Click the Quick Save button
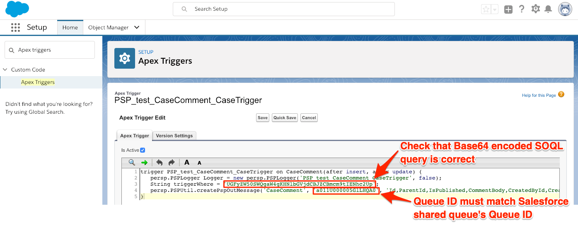Image resolution: width=578 pixels, height=237 pixels. point(285,117)
